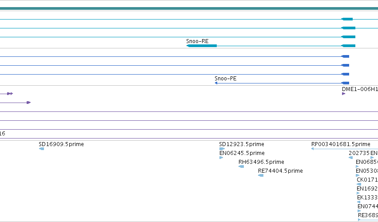The width and height of the screenshot is (378, 222).
Task: Select the EK1333 EST marker
Action: pyautogui.click(x=359, y=202)
